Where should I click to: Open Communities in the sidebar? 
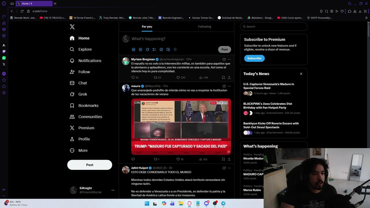tap(86, 117)
